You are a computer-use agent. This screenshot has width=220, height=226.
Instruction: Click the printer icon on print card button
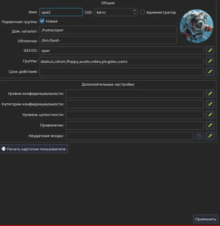pyautogui.click(x=4, y=149)
